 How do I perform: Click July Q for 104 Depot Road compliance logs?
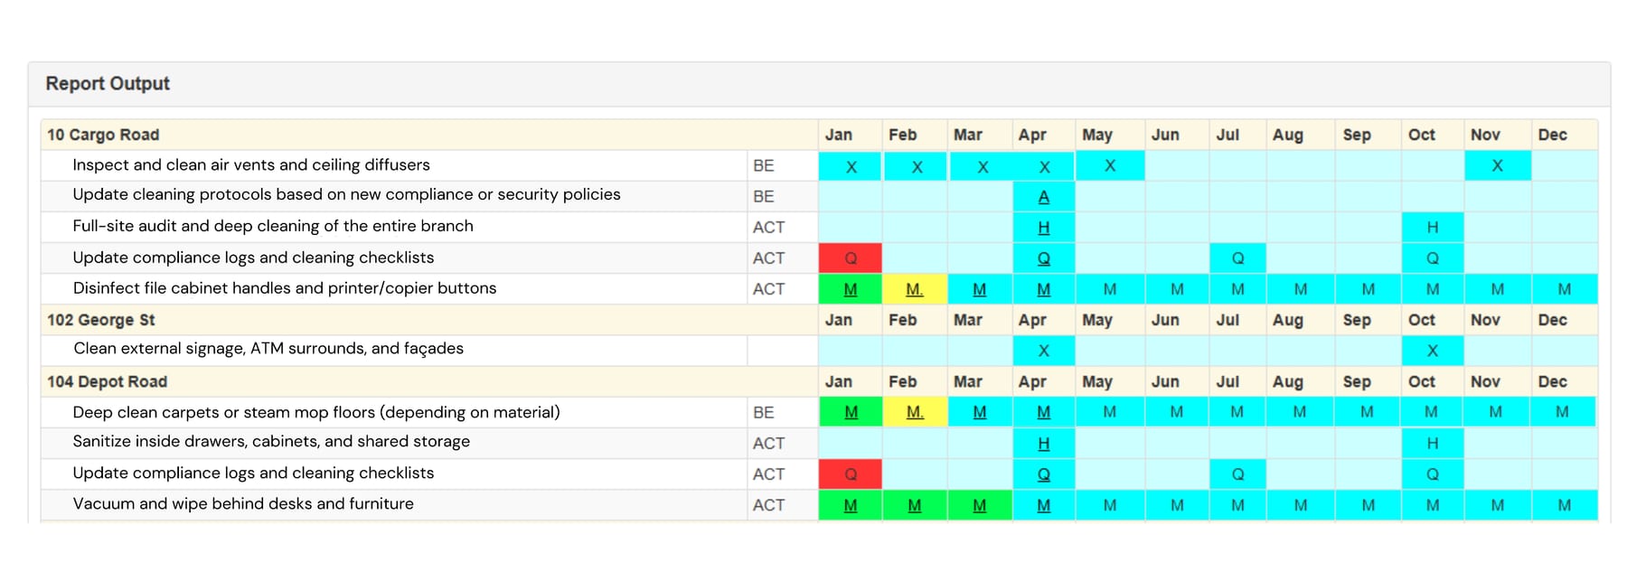coord(1237,474)
